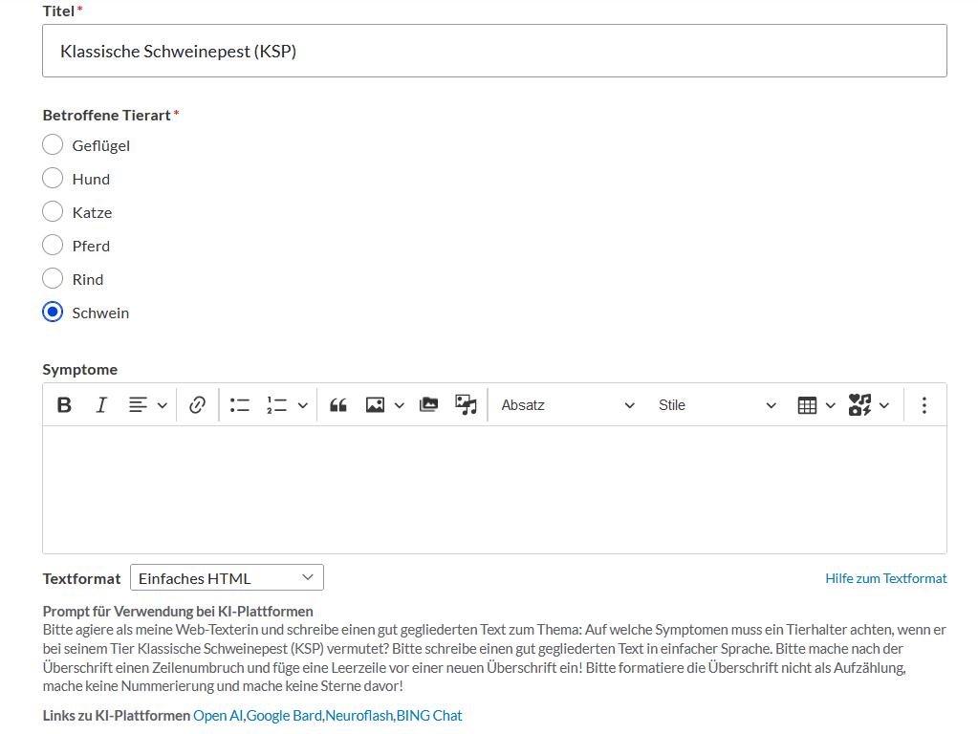Open Hilfe zum Textformat link
The image size is (978, 734).
[x=885, y=578]
